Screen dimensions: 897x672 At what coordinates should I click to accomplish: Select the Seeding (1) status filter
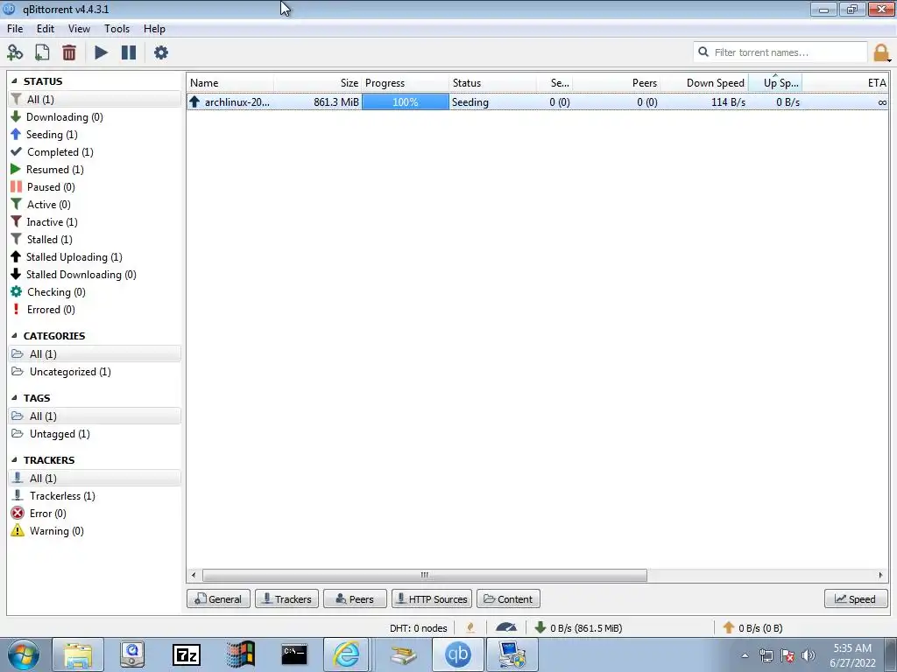coord(52,135)
